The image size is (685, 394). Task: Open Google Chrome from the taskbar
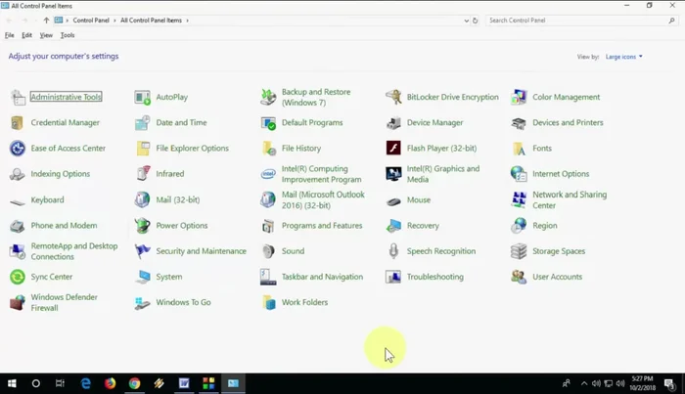pos(135,383)
